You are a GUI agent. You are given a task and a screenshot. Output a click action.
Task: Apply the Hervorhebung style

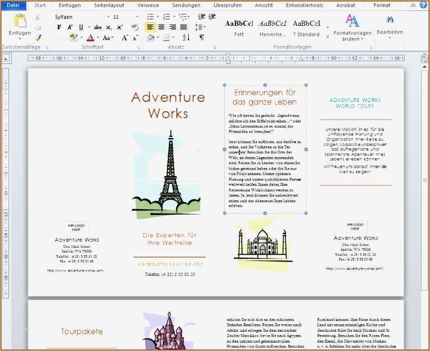[272, 27]
